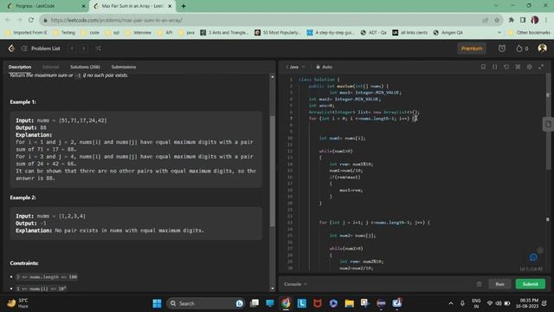Open the weather widget showing 33°C
Viewport: 554px width, 312px height.
pyautogui.click(x=17, y=303)
